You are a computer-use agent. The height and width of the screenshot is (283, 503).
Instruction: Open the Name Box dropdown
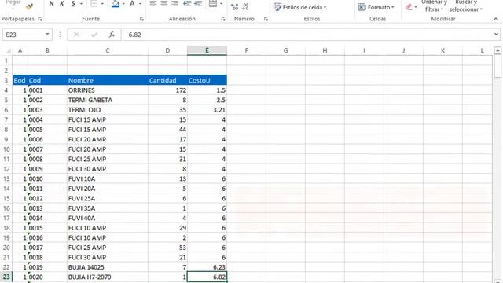[x=47, y=35]
